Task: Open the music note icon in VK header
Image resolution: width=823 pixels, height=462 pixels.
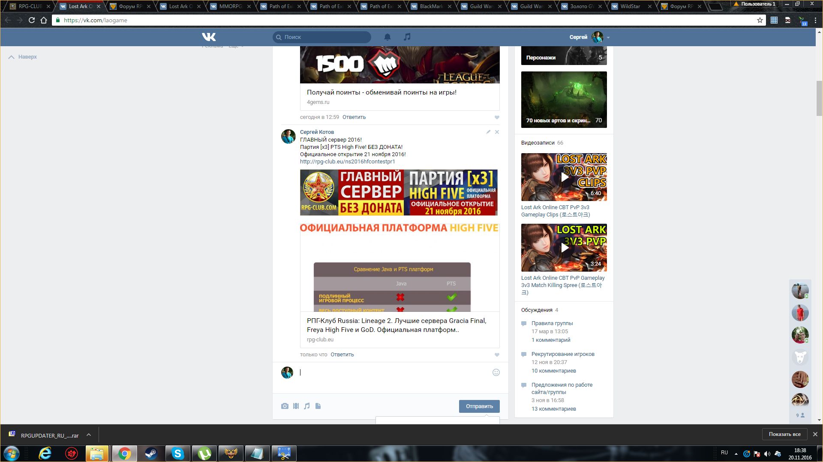Action: [x=407, y=37]
